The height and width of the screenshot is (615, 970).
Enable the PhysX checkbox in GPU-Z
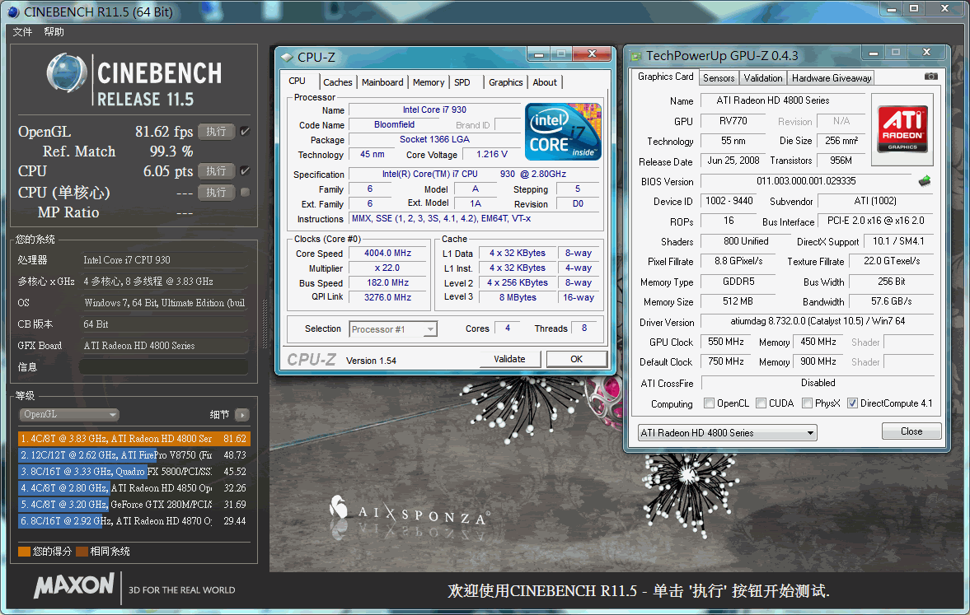tap(807, 403)
